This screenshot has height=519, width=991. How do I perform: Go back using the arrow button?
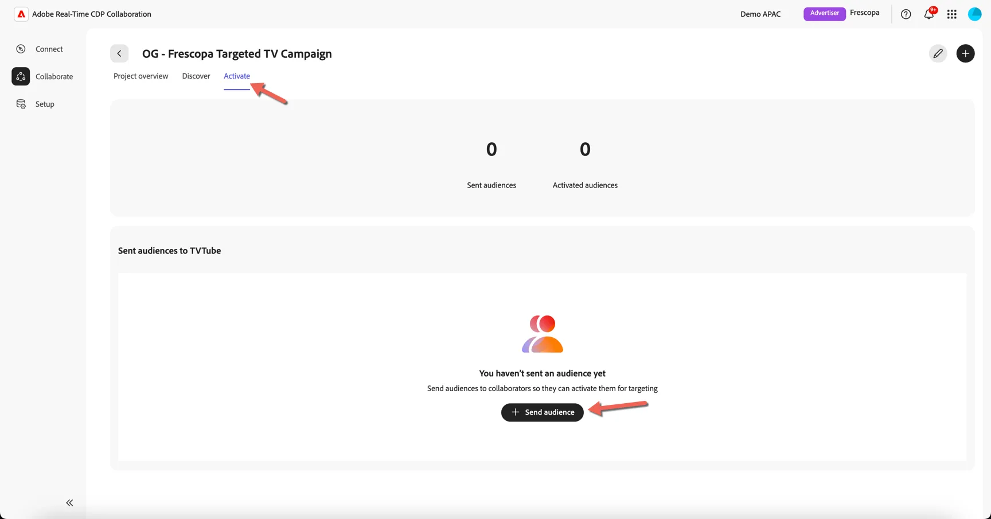pos(119,53)
